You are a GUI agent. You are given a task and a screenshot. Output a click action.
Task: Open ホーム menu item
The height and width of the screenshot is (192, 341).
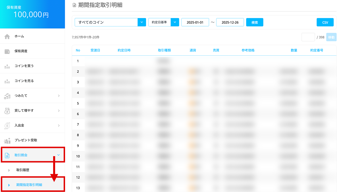tap(32, 36)
